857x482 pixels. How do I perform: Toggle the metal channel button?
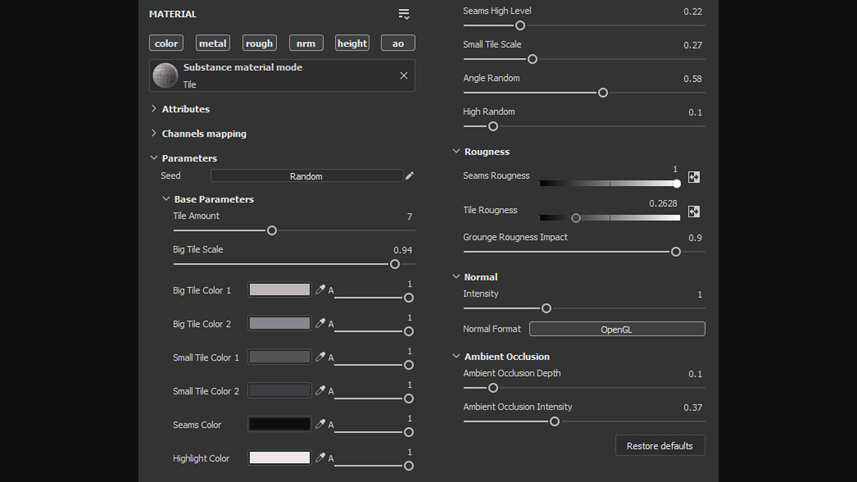point(213,43)
